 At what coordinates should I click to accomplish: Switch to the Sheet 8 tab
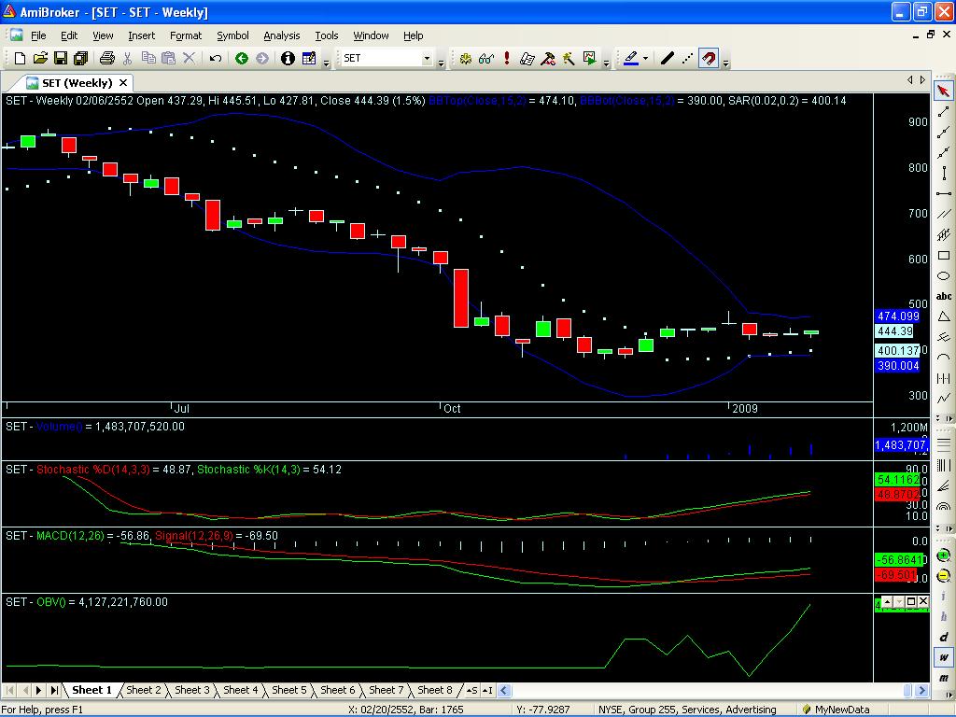pos(435,690)
